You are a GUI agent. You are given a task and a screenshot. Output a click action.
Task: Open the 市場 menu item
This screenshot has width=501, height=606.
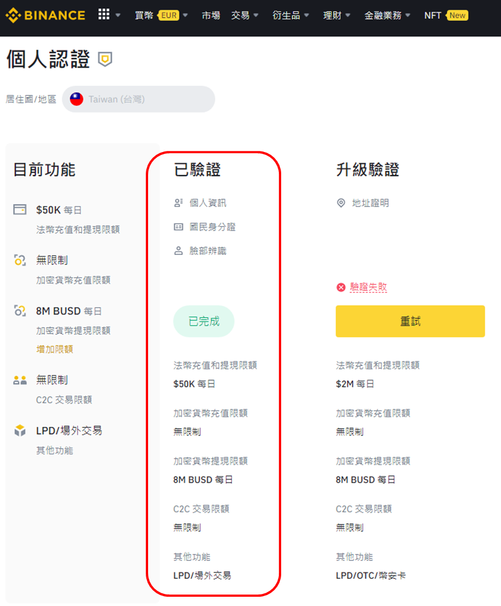pos(211,16)
